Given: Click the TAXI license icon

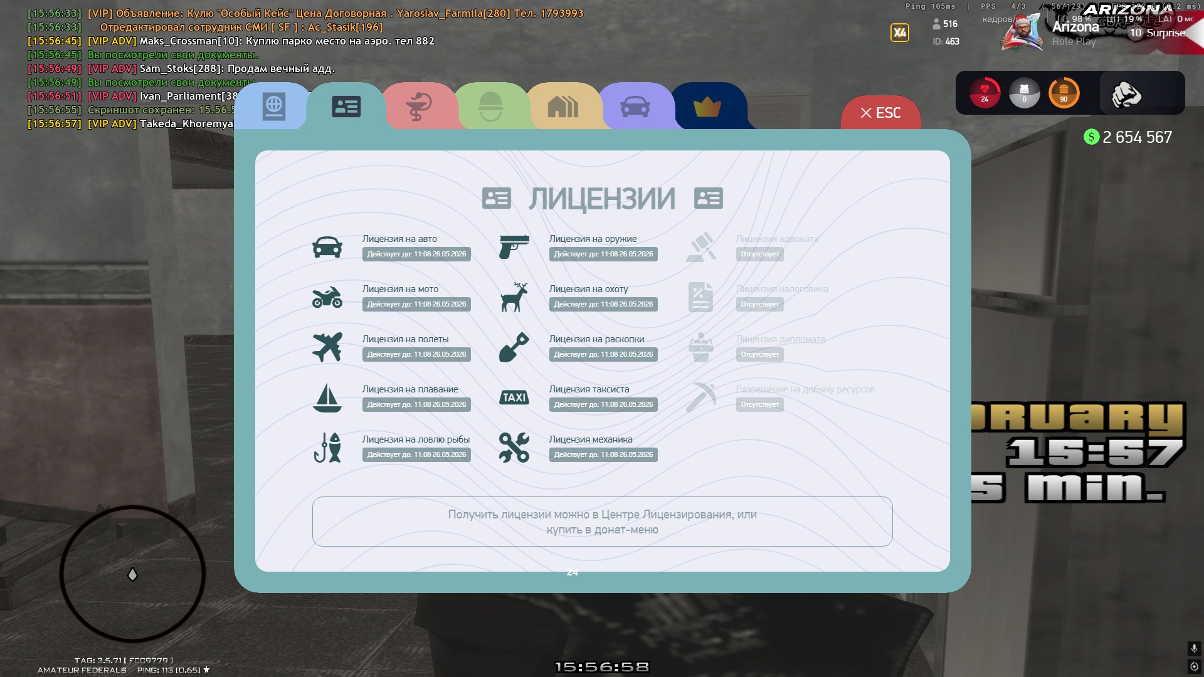Looking at the screenshot, I should [514, 397].
